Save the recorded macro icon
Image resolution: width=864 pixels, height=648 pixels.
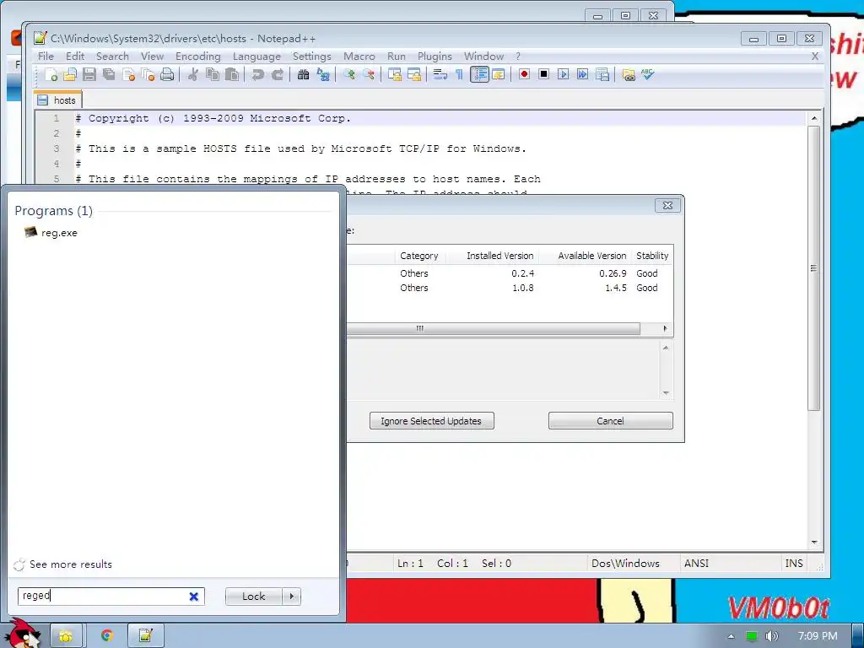coord(602,74)
